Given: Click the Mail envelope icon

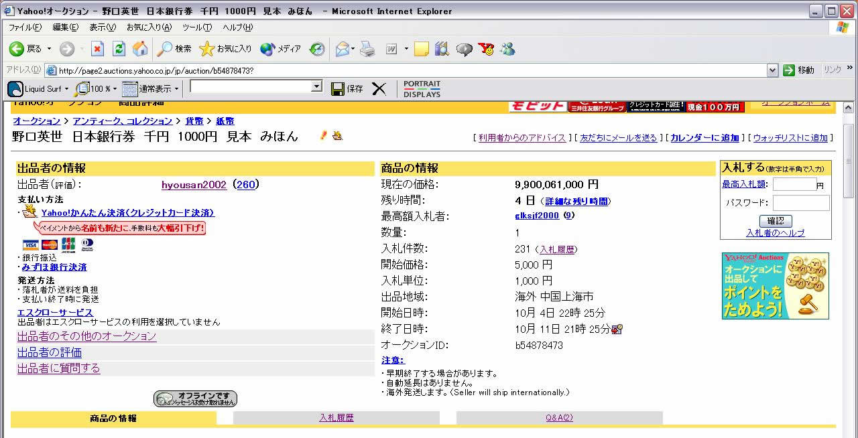Looking at the screenshot, I should pyautogui.click(x=342, y=49).
